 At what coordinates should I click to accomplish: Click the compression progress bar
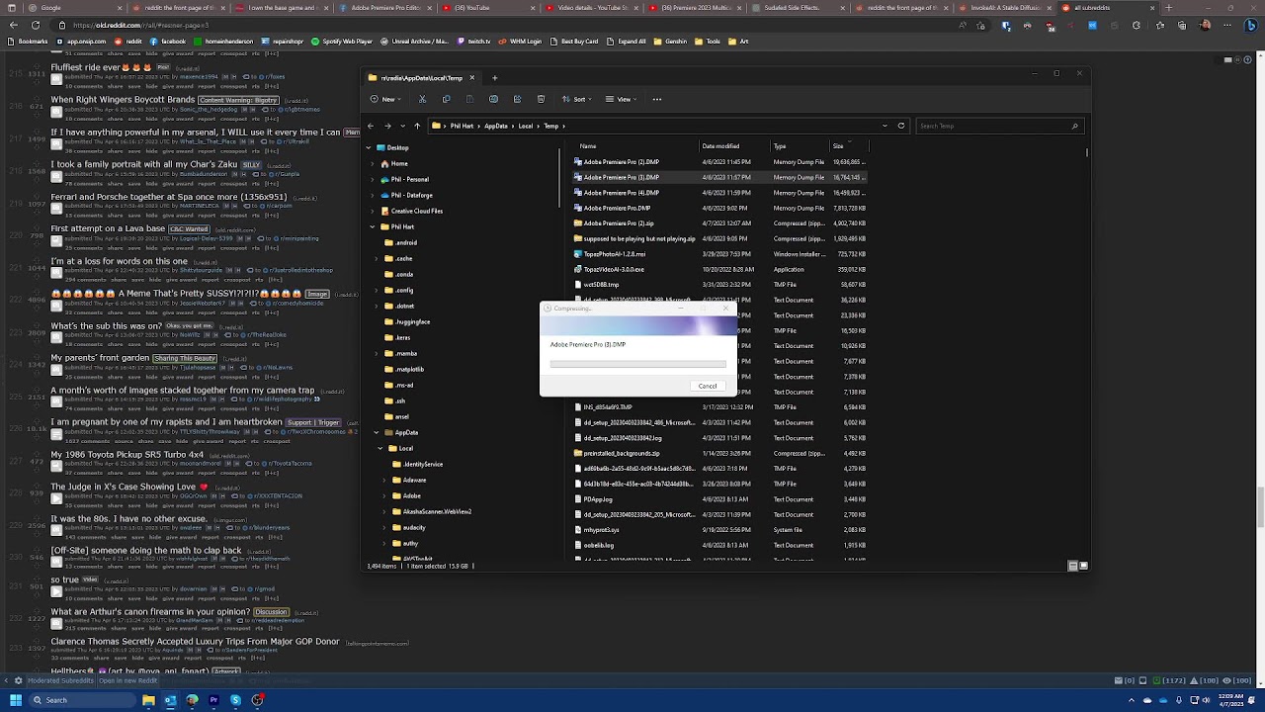tap(637, 364)
